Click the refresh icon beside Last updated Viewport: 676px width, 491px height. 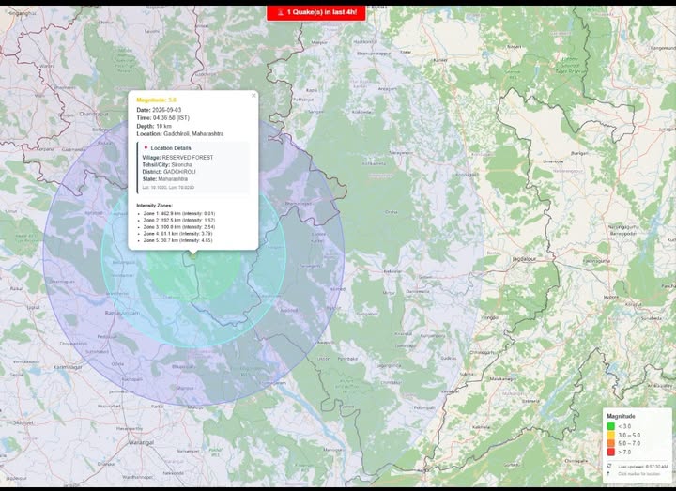[x=609, y=466]
